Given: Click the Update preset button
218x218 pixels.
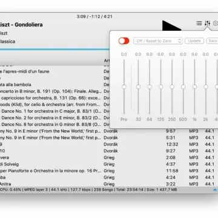Looking at the screenshot, I should pos(194,41).
